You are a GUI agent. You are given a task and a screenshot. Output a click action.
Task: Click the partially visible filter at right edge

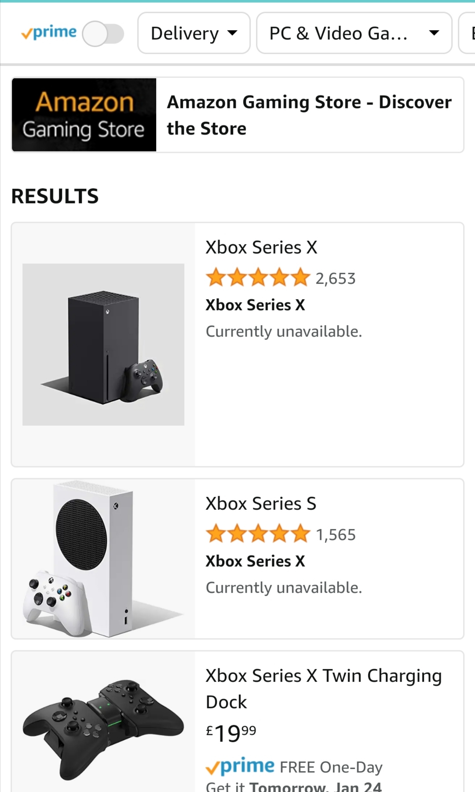pyautogui.click(x=468, y=33)
